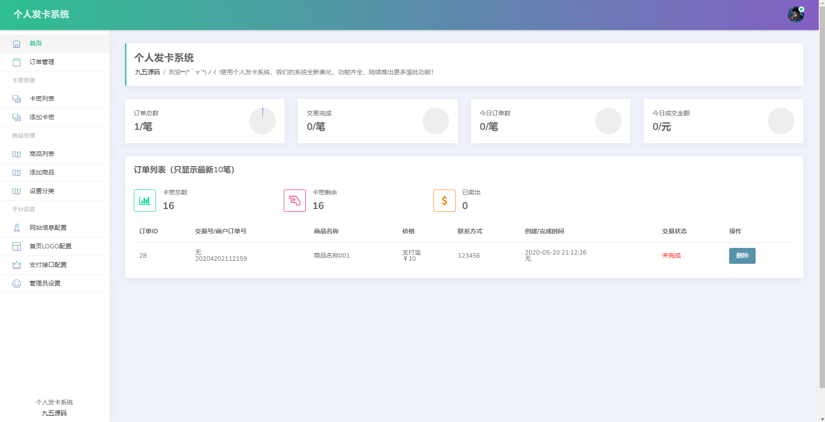Open 设置分类 with its sidebar icon
The image size is (825, 422).
pyautogui.click(x=16, y=191)
